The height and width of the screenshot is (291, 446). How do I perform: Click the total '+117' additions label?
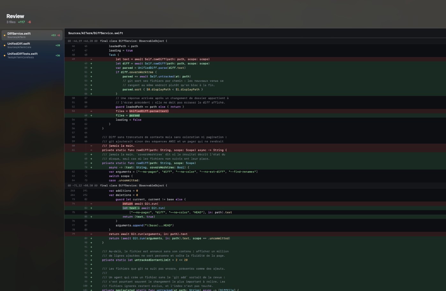tap(21, 22)
